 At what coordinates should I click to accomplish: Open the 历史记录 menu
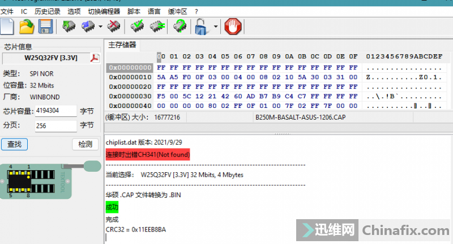(48, 11)
